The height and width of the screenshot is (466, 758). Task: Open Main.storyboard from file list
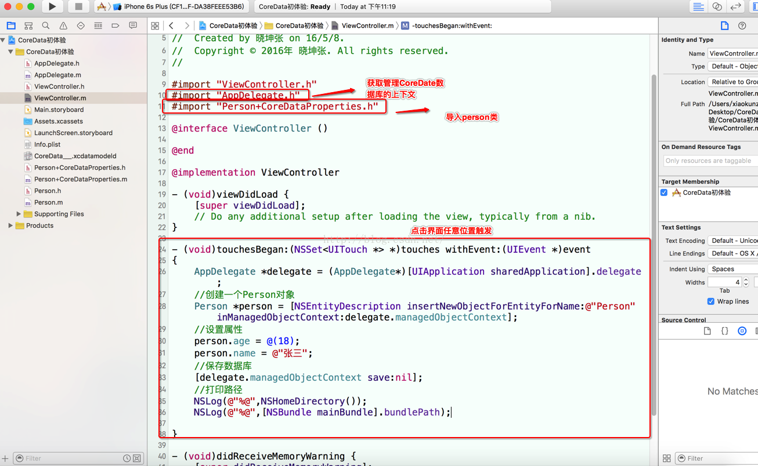click(58, 110)
